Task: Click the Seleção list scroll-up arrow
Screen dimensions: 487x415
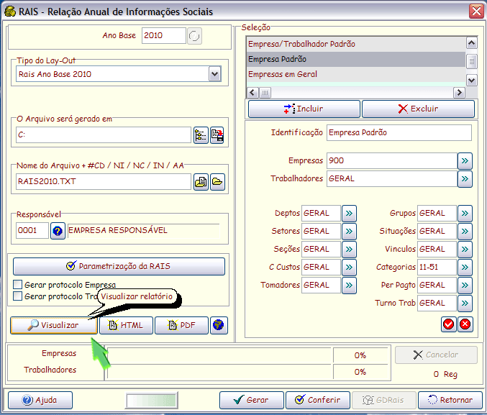Action: (471, 42)
